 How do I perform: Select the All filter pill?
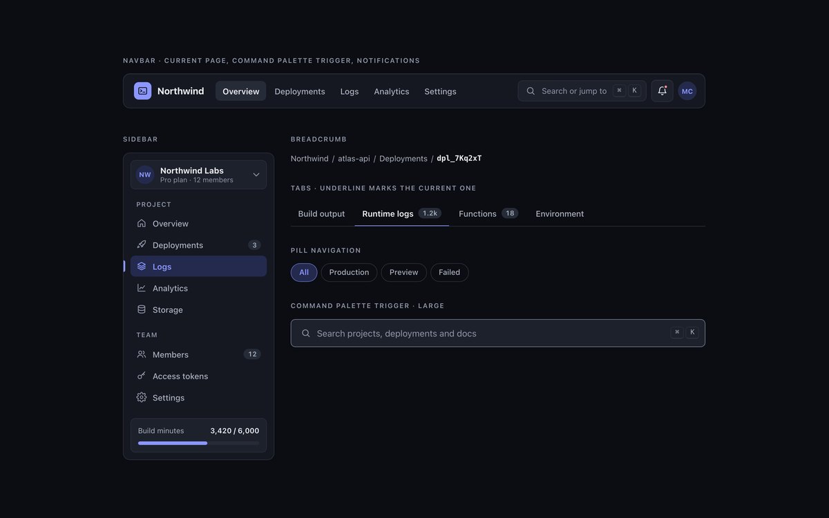pos(304,272)
